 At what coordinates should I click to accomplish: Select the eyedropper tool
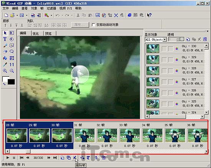pyautogui.click(x=5, y=64)
